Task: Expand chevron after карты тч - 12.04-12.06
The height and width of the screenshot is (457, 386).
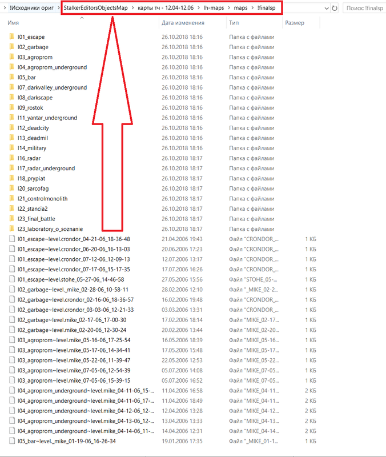Action: pyautogui.click(x=198, y=8)
